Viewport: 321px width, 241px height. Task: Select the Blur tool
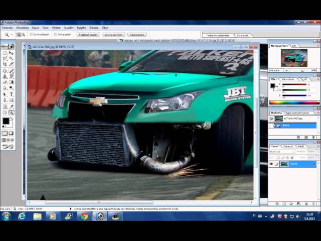pyautogui.click(x=5, y=88)
